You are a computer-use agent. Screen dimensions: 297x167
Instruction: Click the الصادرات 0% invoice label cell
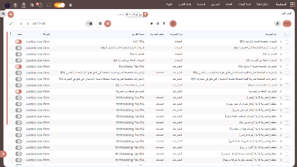tap(137, 54)
